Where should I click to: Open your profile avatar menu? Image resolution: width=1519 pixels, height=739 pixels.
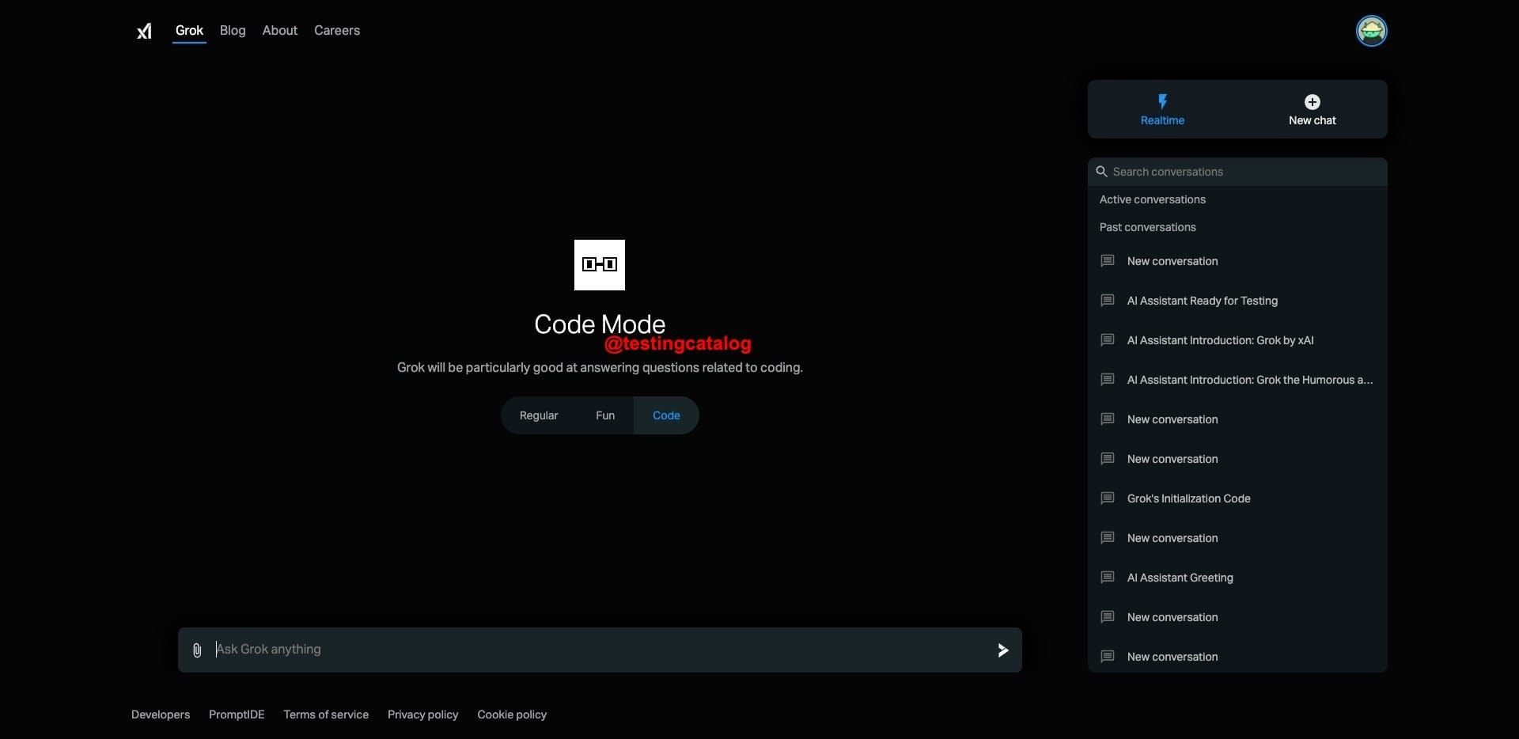[x=1372, y=31]
